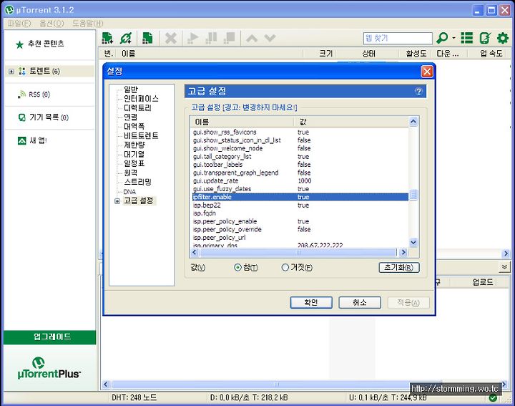Click the green search magnifier icon
The width and height of the screenshot is (515, 406).
pos(442,38)
